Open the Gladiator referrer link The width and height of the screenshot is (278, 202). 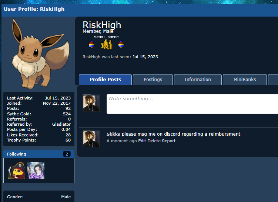pyautogui.click(x=61, y=124)
